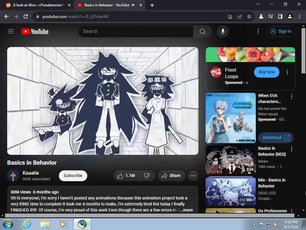Open the YouTube guide hamburger menu
The height and width of the screenshot is (230, 306).
[x=11, y=31]
